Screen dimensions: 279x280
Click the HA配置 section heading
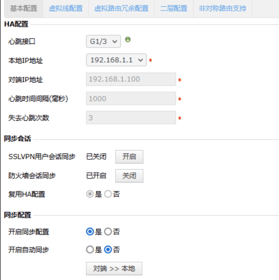(16, 24)
